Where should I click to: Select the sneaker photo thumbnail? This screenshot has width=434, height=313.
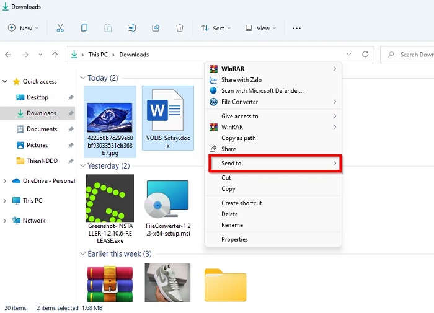pos(167,283)
